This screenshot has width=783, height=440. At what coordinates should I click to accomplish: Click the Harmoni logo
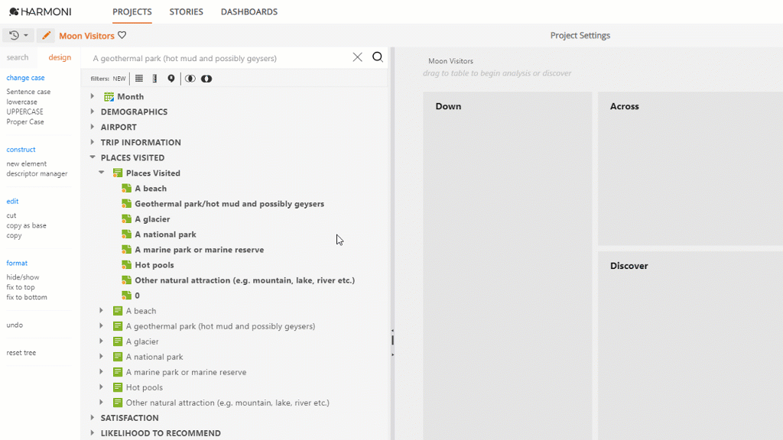[40, 11]
